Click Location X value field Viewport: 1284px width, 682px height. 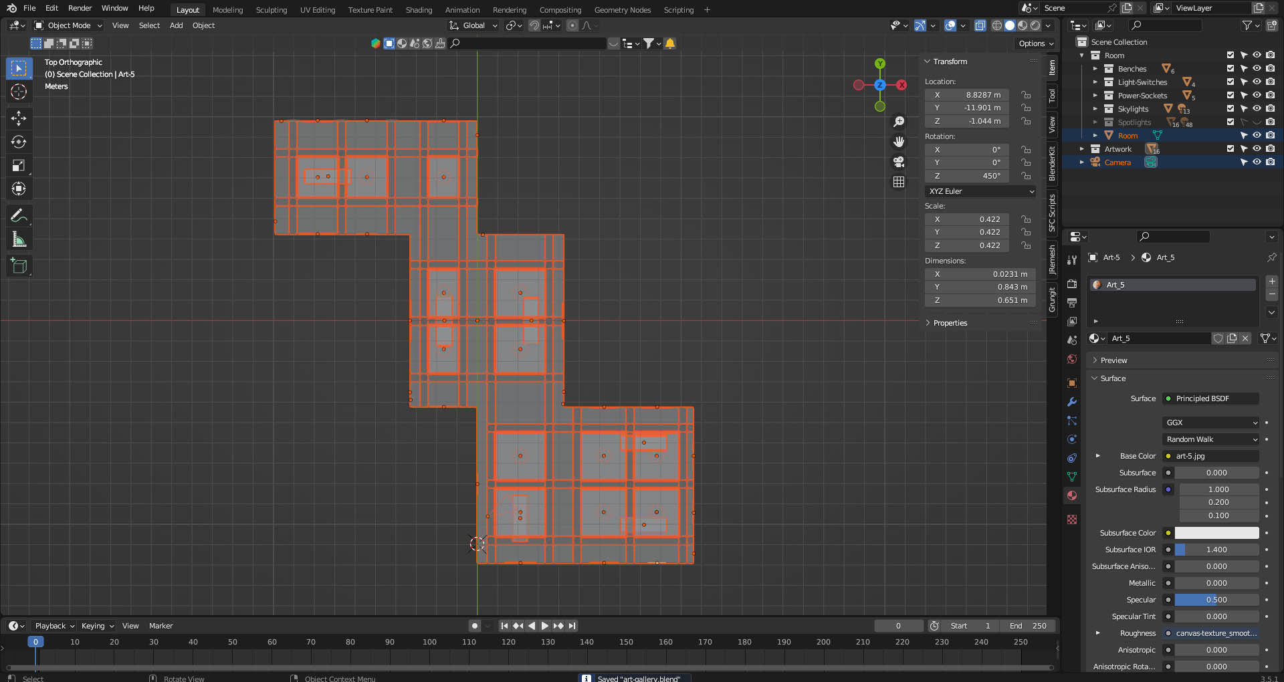pyautogui.click(x=967, y=95)
